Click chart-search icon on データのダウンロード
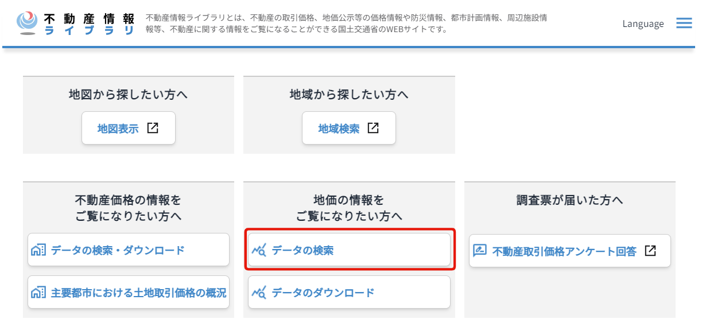The image size is (702, 327). (x=259, y=293)
